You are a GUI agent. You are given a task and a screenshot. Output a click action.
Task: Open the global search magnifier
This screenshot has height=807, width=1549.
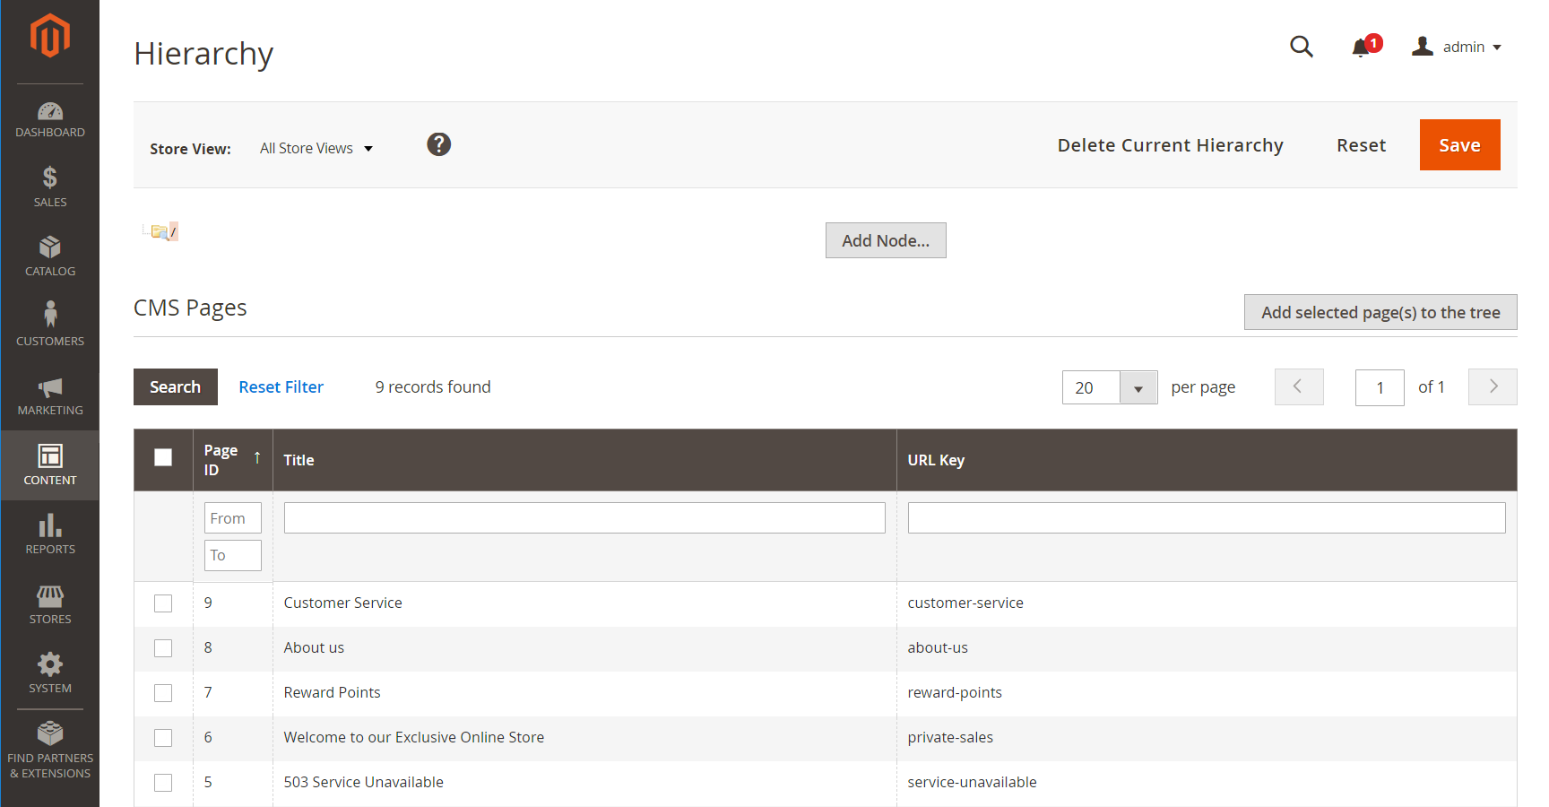tap(1302, 47)
